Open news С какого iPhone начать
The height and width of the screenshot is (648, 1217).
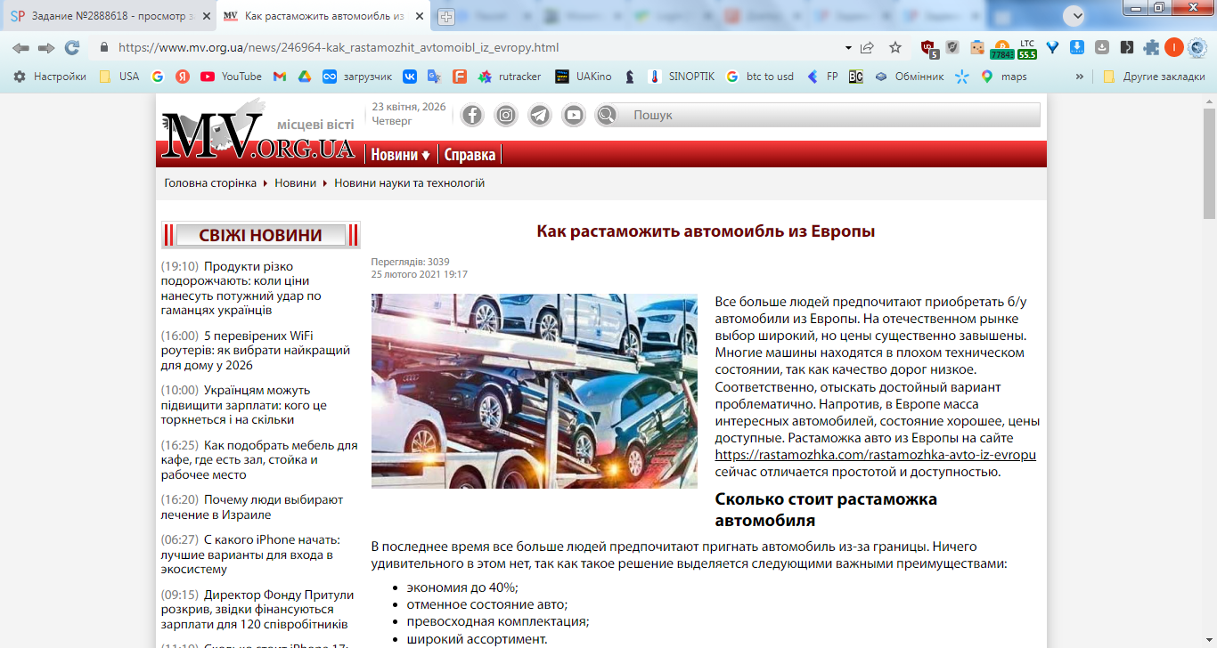(x=250, y=555)
